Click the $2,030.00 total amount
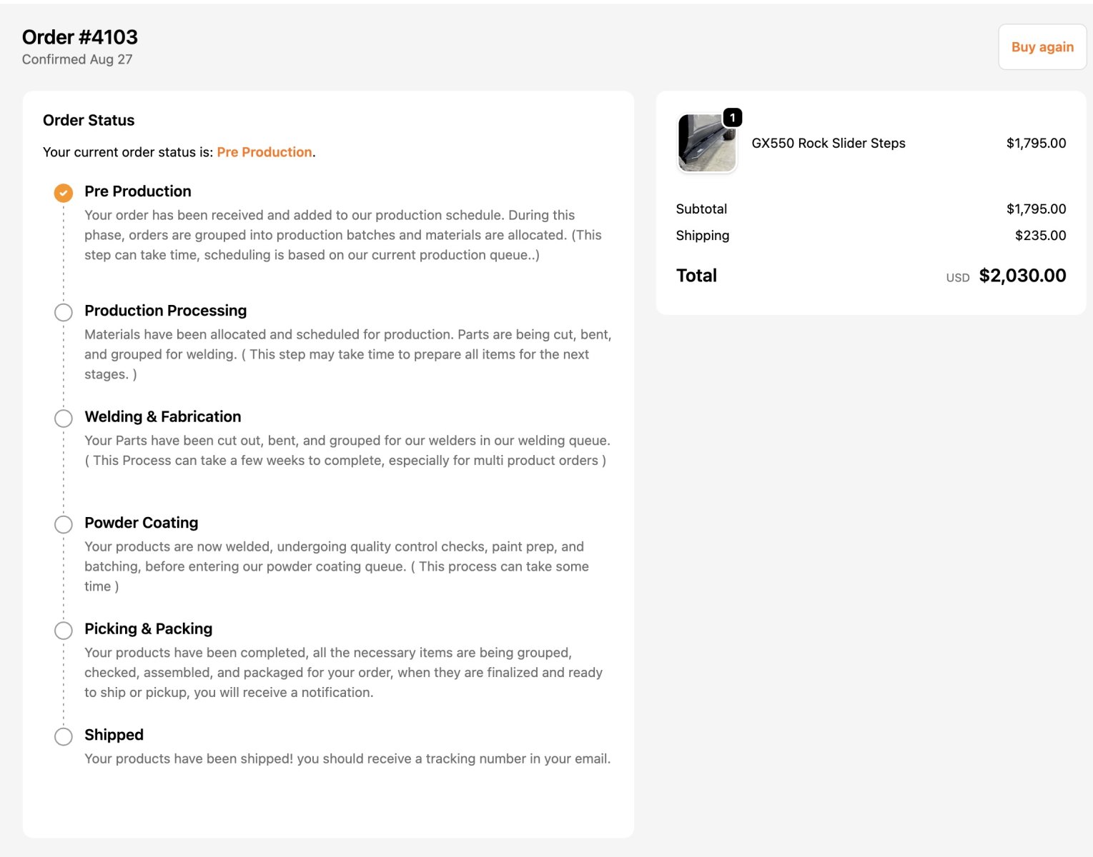This screenshot has height=857, width=1093. click(x=1022, y=276)
